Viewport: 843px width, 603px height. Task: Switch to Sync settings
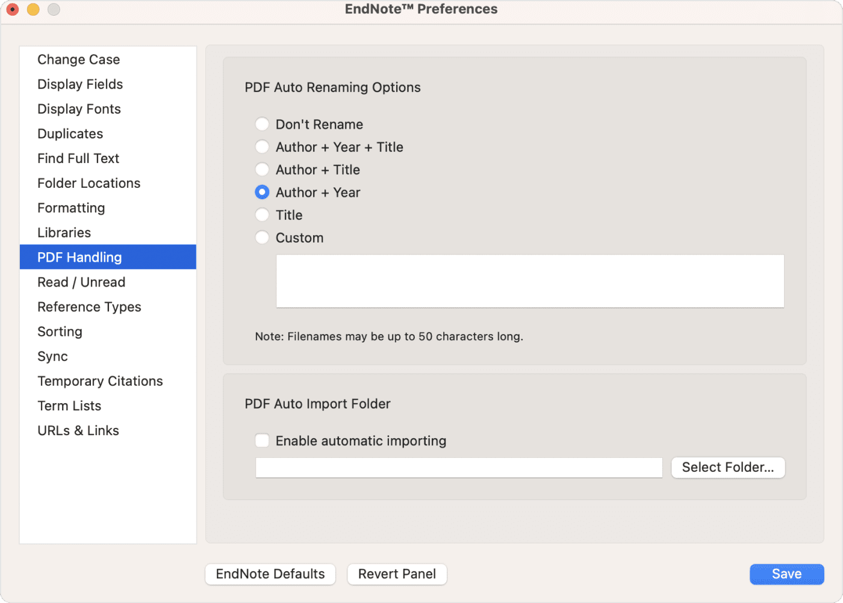pyautogui.click(x=52, y=356)
